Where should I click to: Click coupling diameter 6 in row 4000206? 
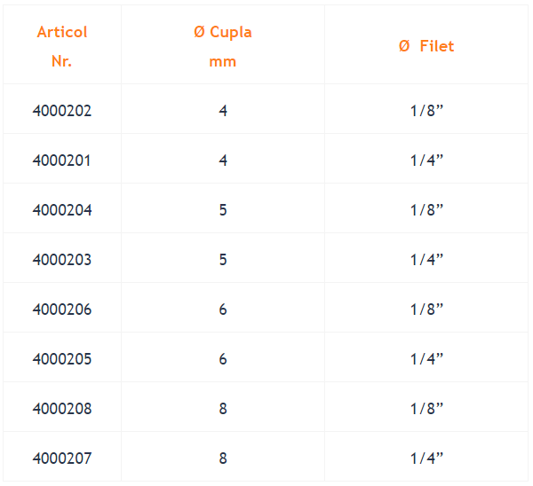click(223, 310)
